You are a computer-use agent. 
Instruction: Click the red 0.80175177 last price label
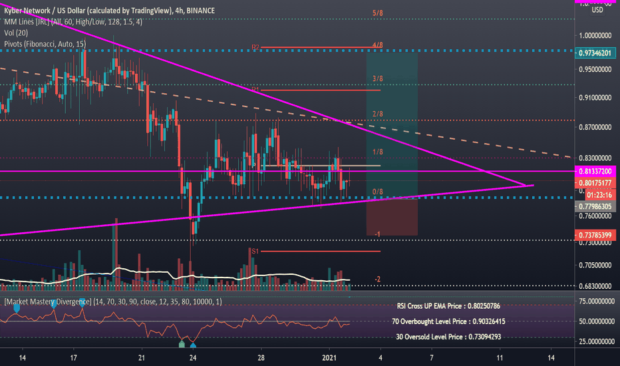pyautogui.click(x=595, y=183)
